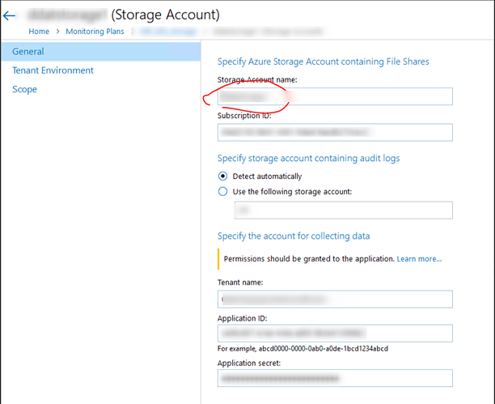Viewport: 495px width, 404px height.
Task: Switch to the Tenant Environment section
Action: 53,70
